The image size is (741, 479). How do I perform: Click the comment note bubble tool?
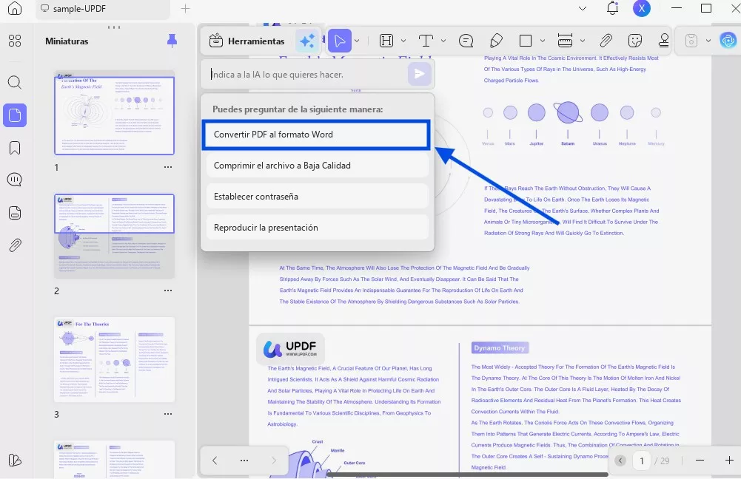point(466,41)
